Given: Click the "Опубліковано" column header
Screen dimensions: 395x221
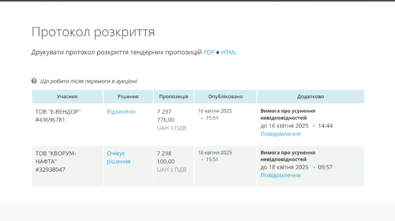Looking at the screenshot, I should 225,96.
